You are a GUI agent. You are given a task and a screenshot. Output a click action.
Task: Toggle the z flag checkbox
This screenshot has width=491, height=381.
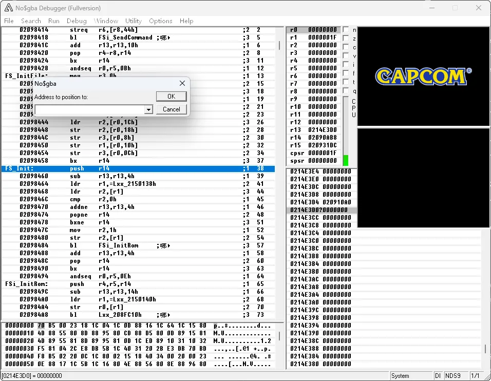[x=346, y=39]
